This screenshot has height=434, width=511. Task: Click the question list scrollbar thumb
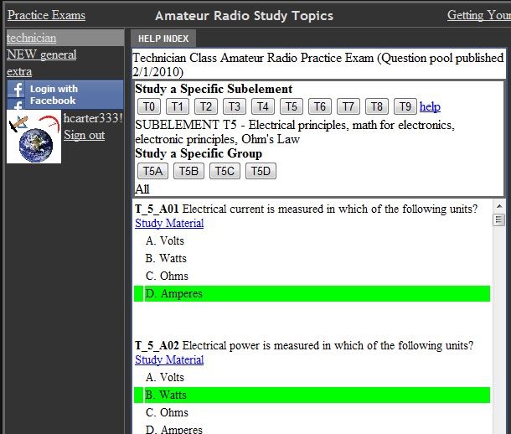(x=499, y=220)
